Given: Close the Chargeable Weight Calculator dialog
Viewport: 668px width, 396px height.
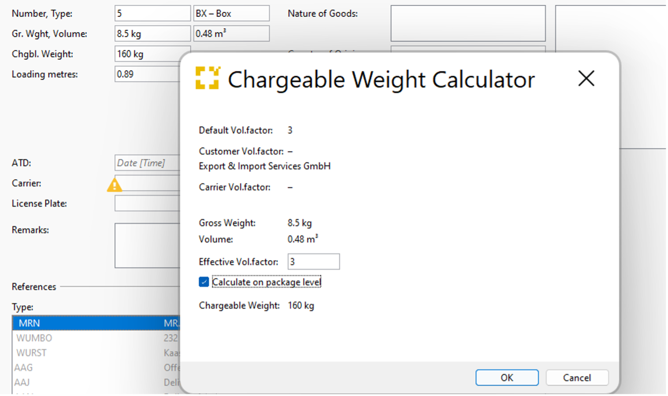Looking at the screenshot, I should 586,79.
